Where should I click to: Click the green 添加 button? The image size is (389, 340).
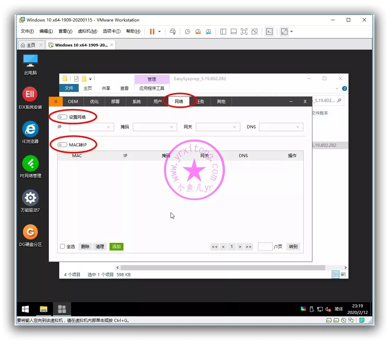click(116, 246)
